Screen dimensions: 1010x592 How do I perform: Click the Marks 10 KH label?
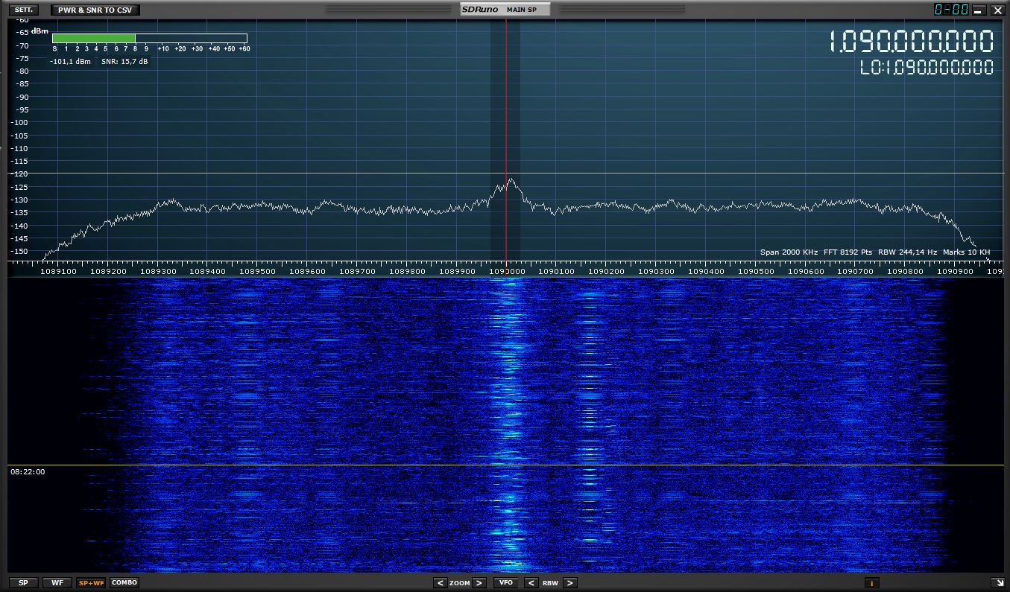point(967,252)
